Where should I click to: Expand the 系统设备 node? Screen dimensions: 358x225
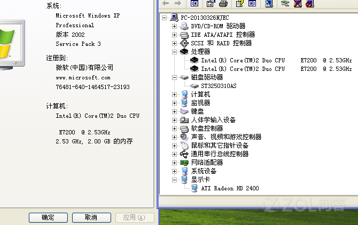(x=174, y=171)
